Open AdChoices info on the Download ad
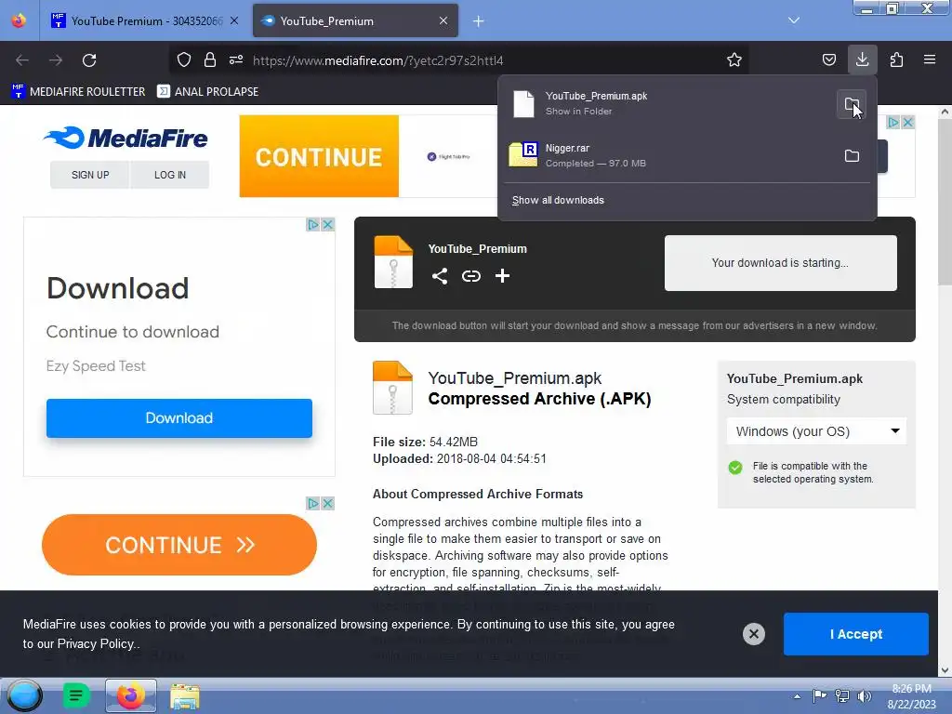The width and height of the screenshot is (952, 714). (x=312, y=225)
